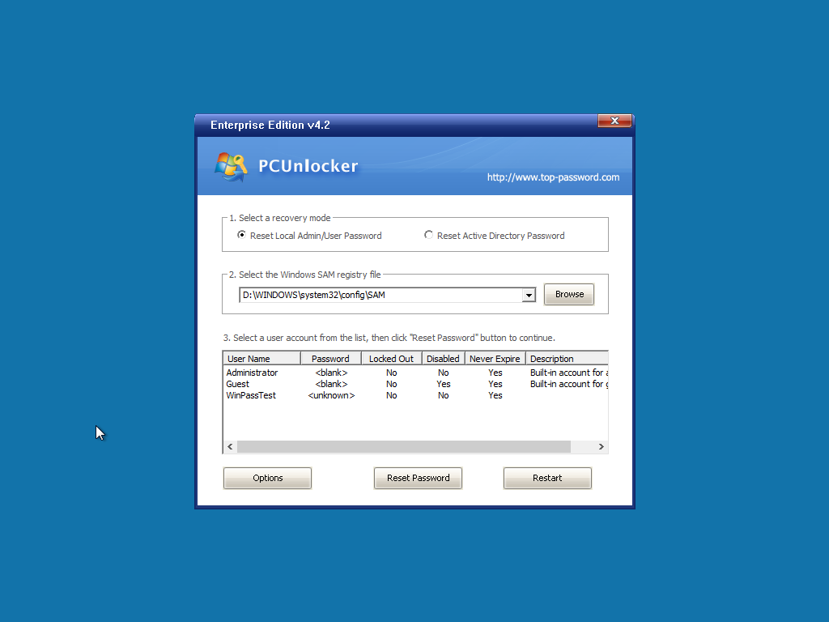829x622 pixels.
Task: Click the PCUnlocker logo icon
Action: tap(229, 165)
